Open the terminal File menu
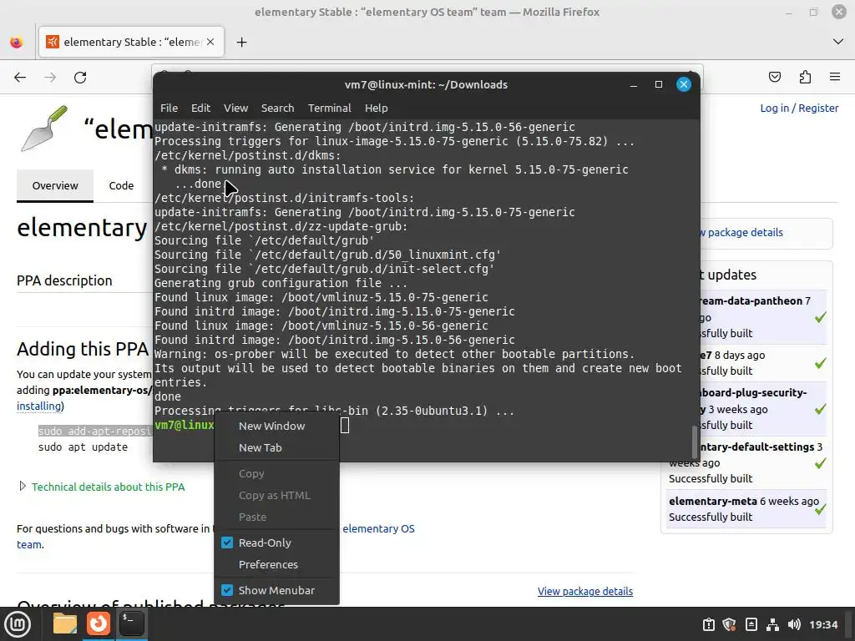Screen dimensions: 855x641 pos(169,108)
